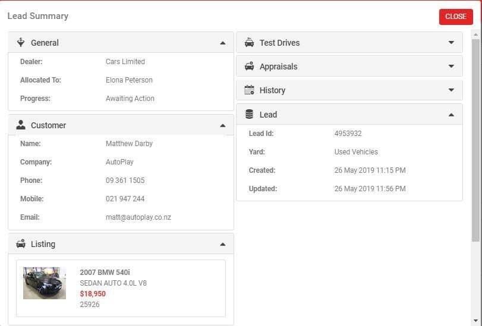482x326 pixels.
Task: Expand the Test Drives section arrow
Action: (451, 42)
